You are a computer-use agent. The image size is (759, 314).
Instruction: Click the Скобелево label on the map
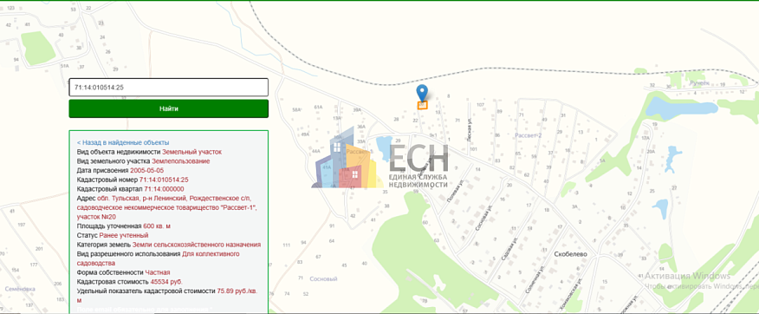[570, 254]
